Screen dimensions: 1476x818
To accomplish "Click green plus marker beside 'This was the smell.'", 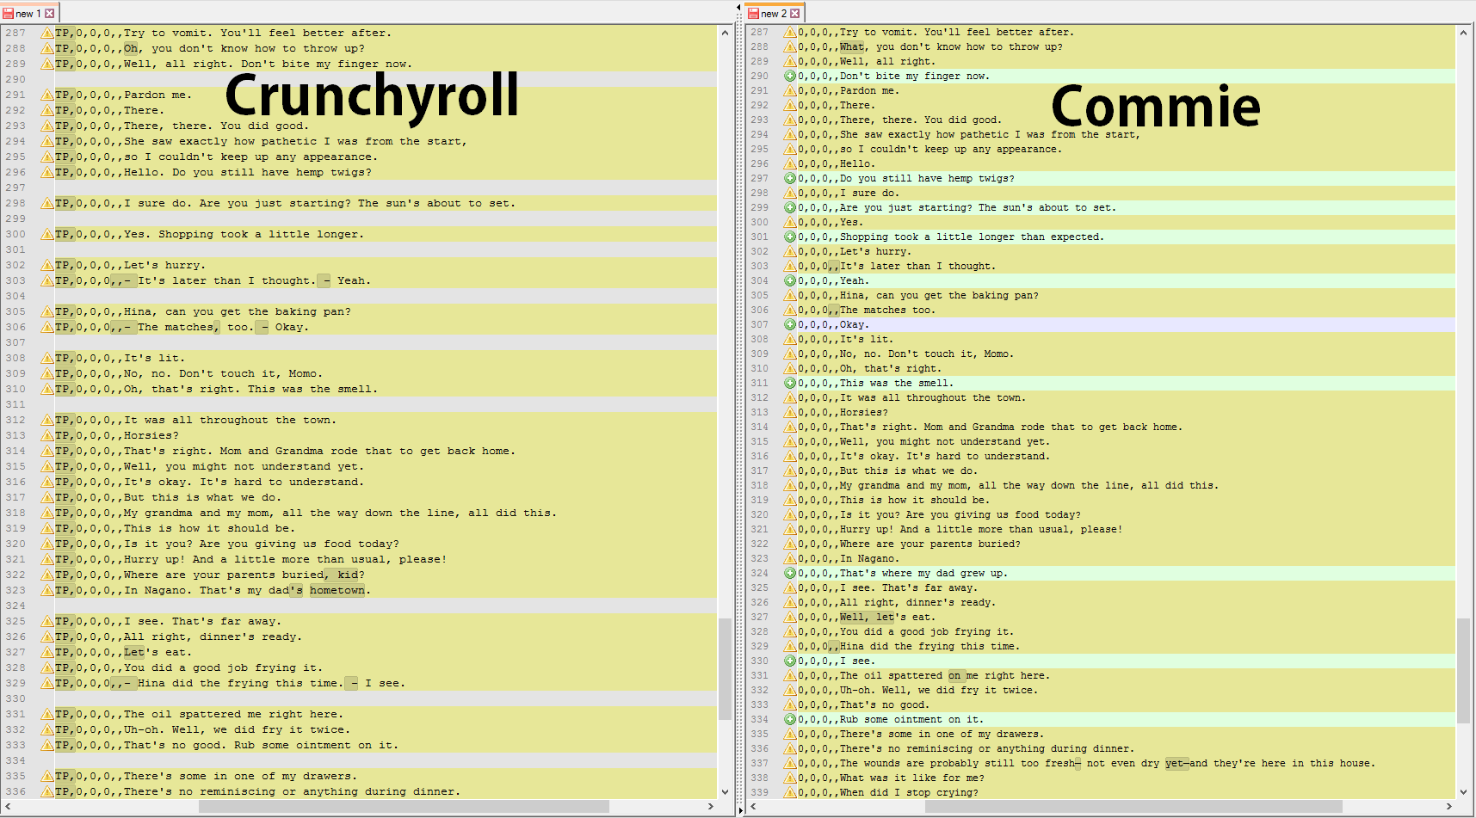I will 789,383.
